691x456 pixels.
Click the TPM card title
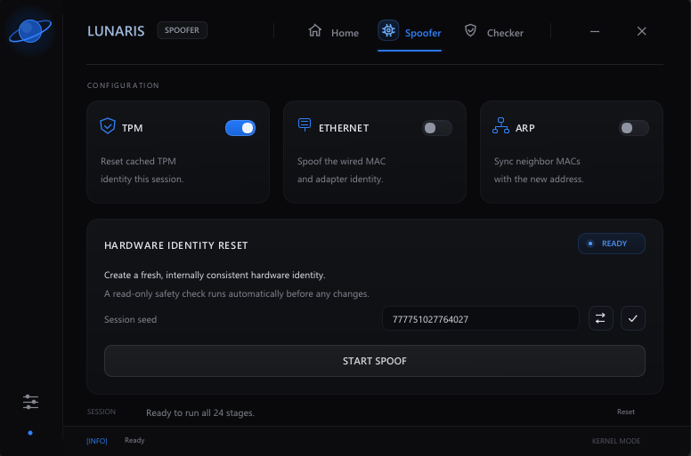(x=132, y=128)
